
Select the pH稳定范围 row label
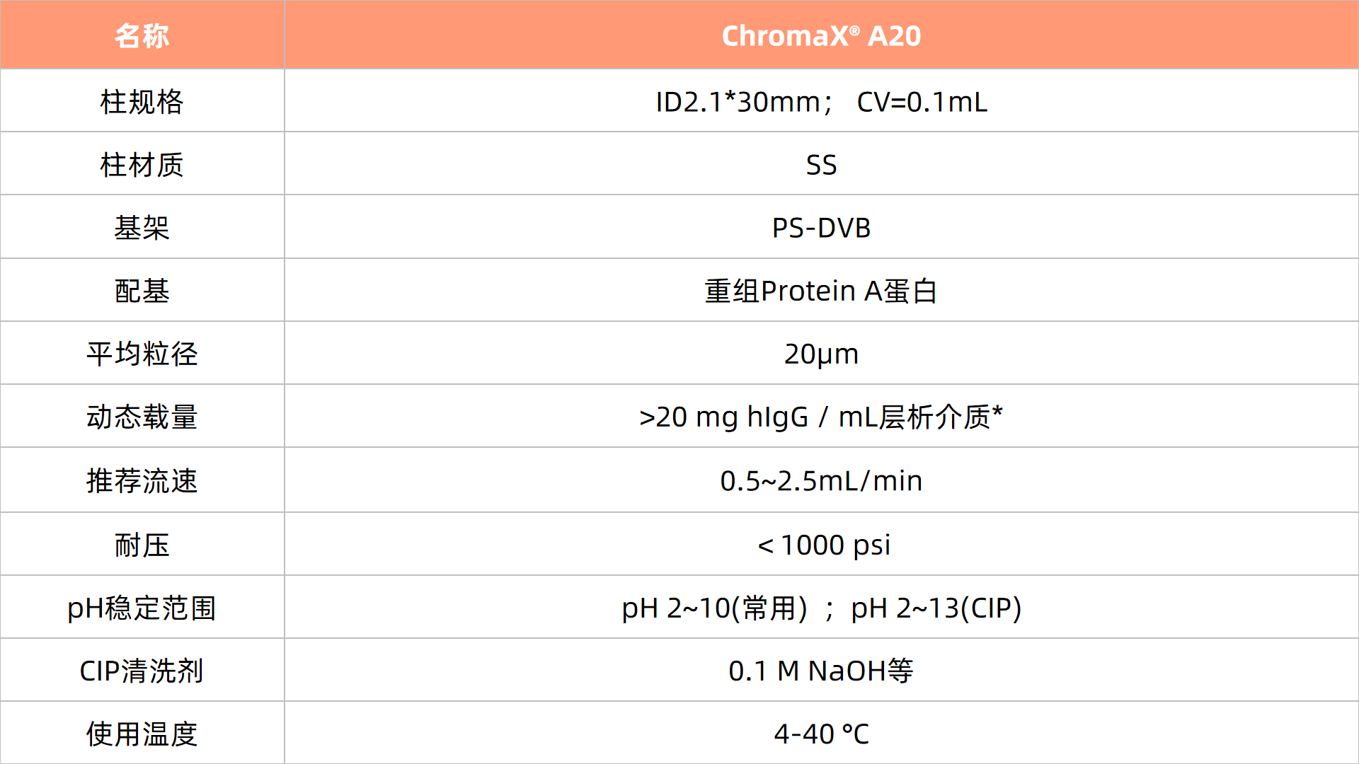coord(142,608)
